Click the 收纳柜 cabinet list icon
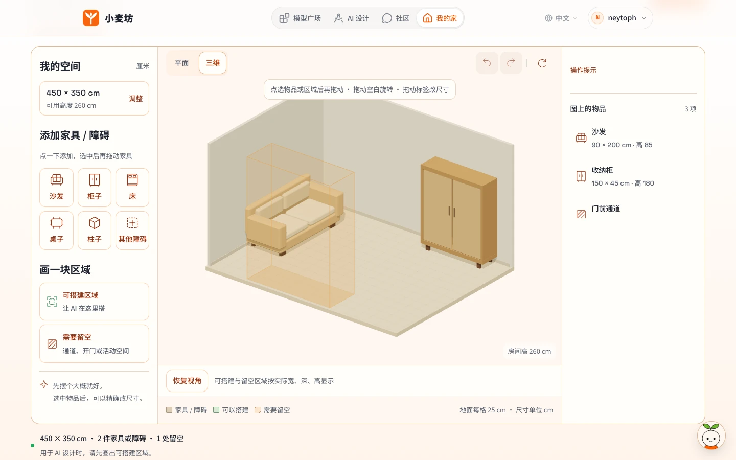The width and height of the screenshot is (736, 460). (581, 176)
